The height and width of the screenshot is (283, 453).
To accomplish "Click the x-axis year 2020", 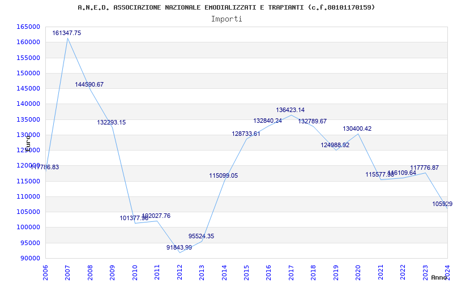I will point(358,272).
